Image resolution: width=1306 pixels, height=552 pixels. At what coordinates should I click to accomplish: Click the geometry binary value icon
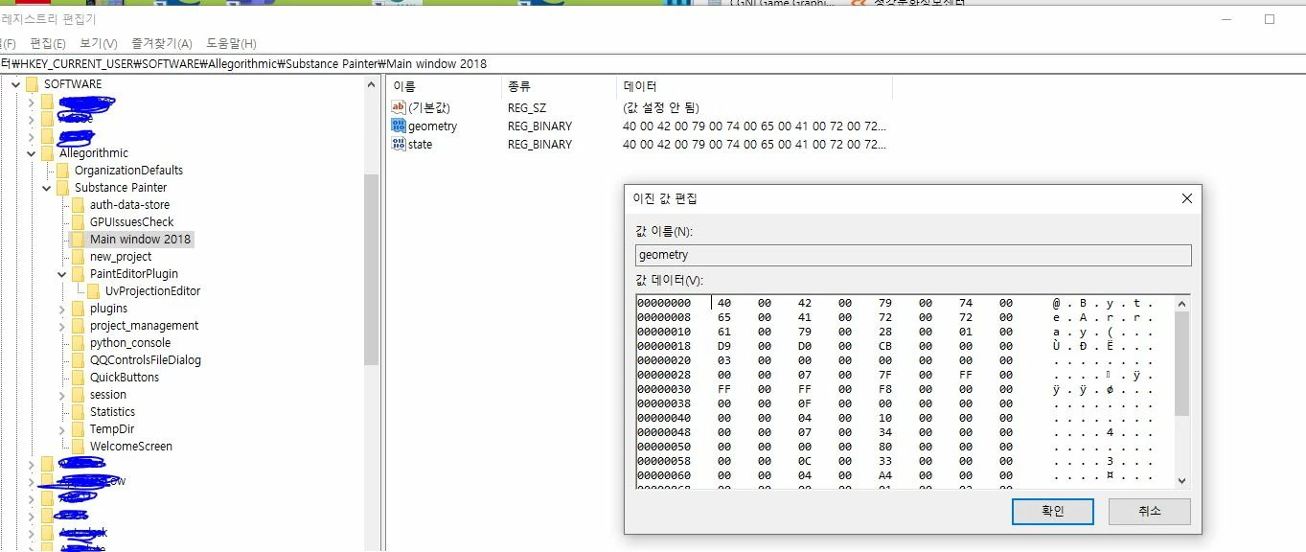coord(400,126)
